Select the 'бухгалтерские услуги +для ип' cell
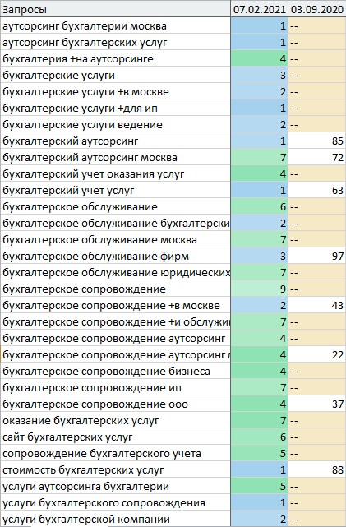The height and width of the screenshot is (527, 346). [x=115, y=109]
